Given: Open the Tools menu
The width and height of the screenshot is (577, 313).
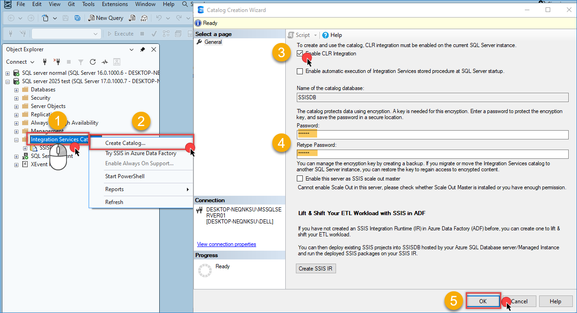Looking at the screenshot, I should pos(88,4).
